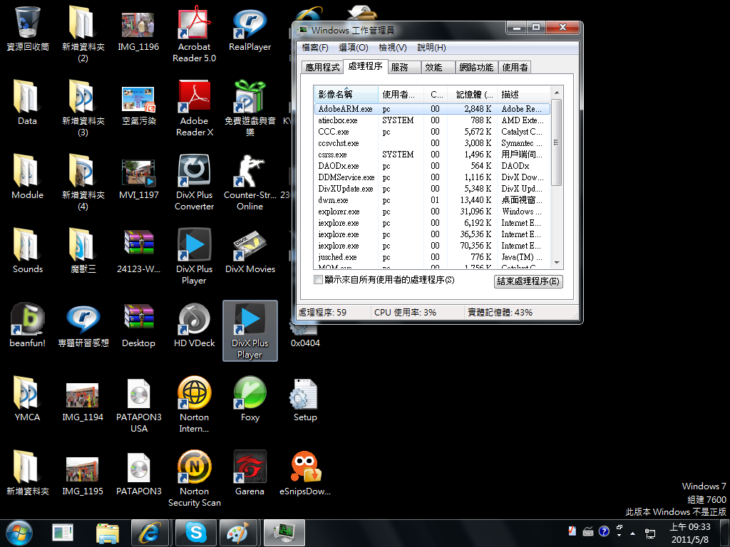The height and width of the screenshot is (547, 730).
Task: Click the 結束處理程序(E) button
Action: pos(528,281)
